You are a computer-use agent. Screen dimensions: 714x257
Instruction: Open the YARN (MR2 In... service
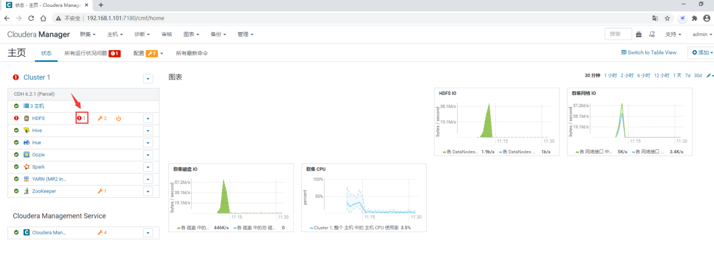pos(49,179)
